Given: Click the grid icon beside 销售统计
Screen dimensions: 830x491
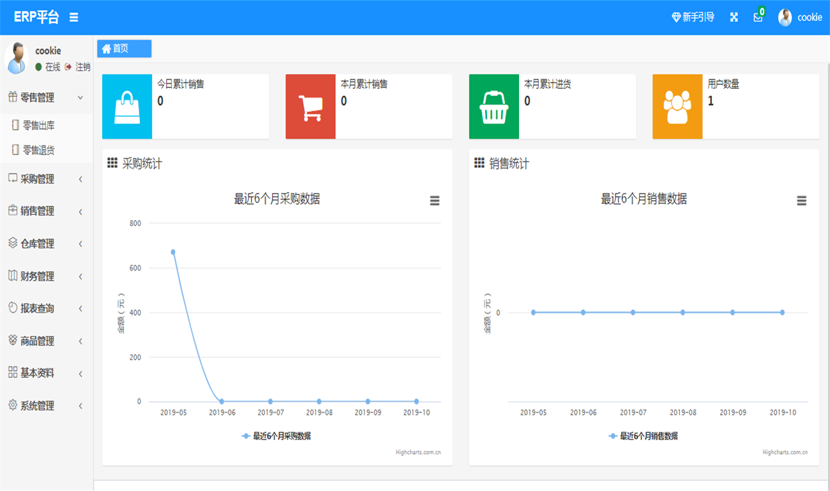Looking at the screenshot, I should 479,163.
